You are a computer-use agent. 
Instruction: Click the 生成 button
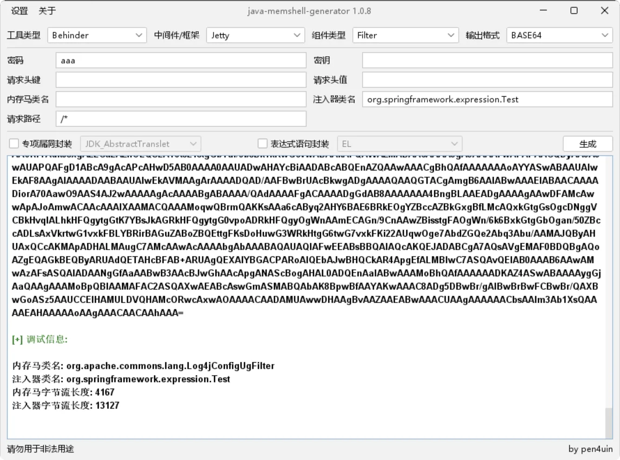pos(587,144)
